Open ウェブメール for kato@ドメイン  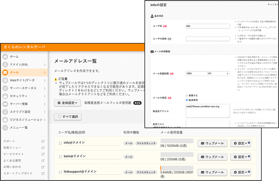pyautogui.click(x=213, y=157)
